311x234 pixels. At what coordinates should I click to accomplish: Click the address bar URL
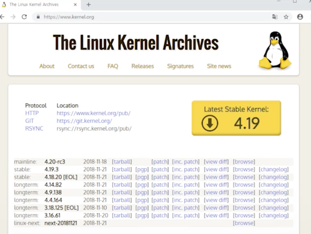69,17
